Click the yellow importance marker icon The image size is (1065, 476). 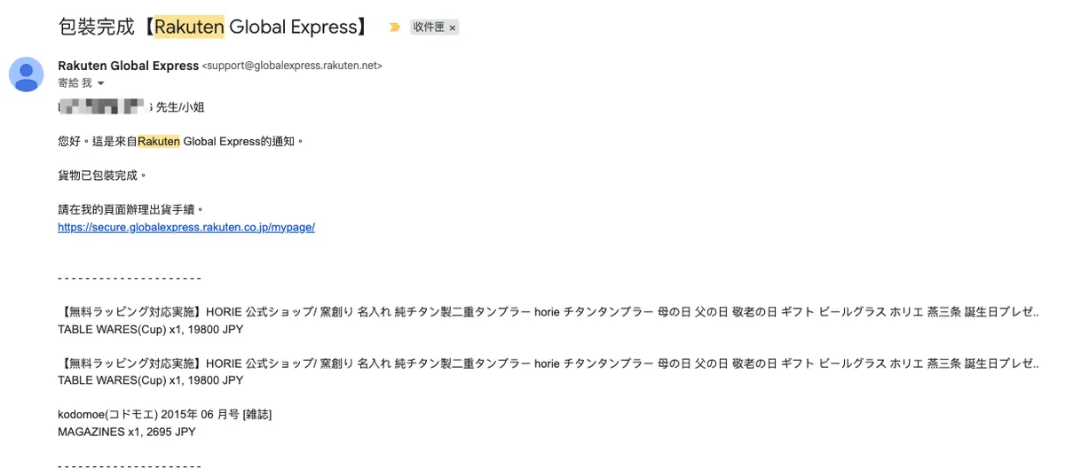395,27
